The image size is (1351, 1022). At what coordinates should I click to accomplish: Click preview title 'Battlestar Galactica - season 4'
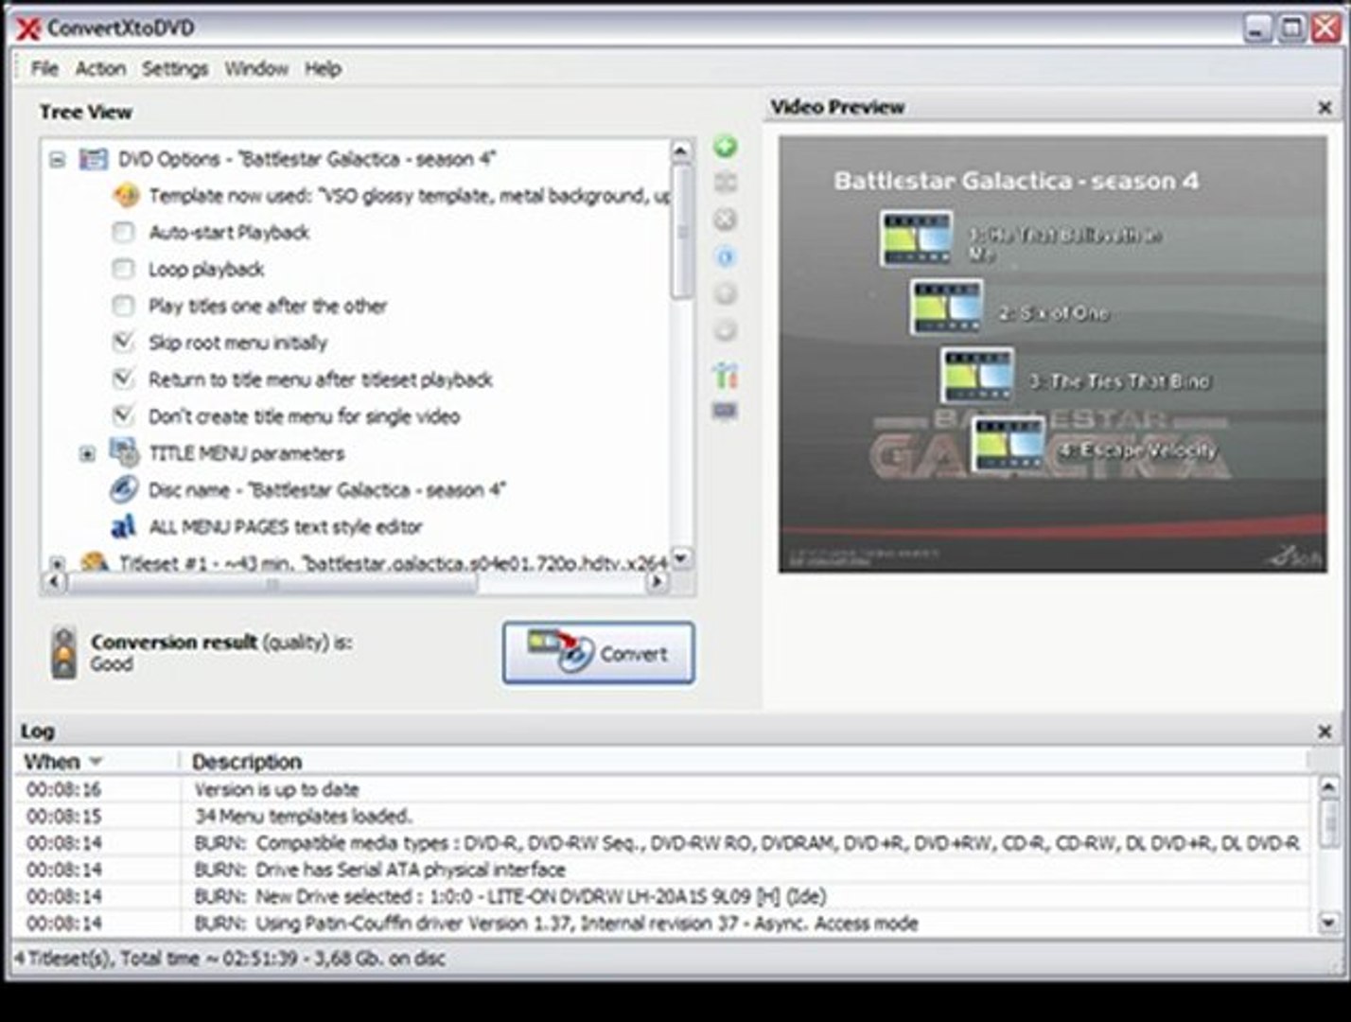pyautogui.click(x=1016, y=181)
